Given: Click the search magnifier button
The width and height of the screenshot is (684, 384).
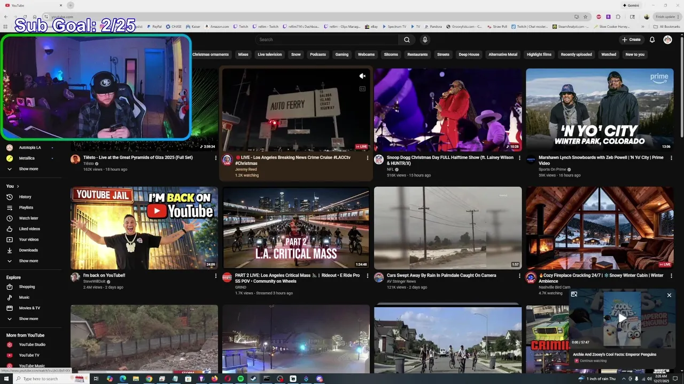Looking at the screenshot, I should coord(407,39).
